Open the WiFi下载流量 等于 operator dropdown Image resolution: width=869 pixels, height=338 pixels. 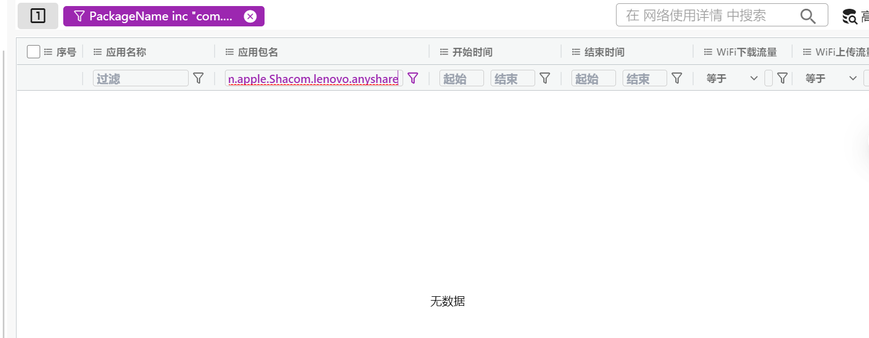732,79
